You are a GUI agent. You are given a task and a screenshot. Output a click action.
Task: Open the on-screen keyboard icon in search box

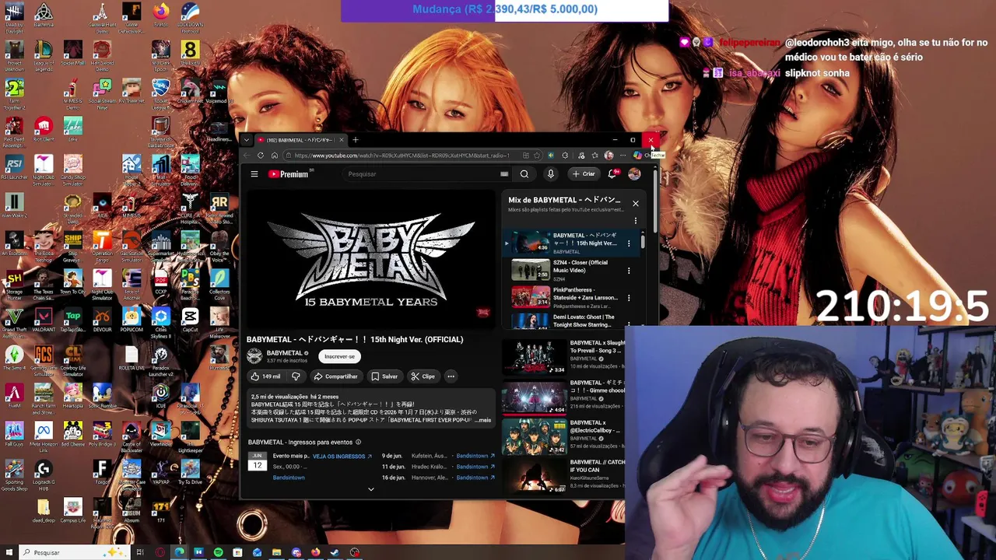[x=504, y=174]
